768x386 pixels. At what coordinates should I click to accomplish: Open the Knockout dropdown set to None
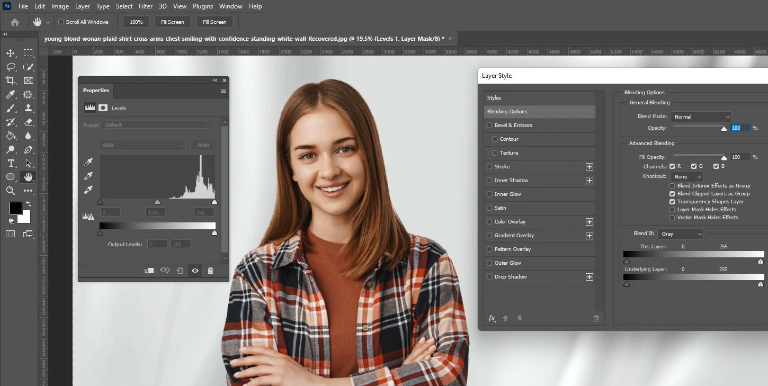click(686, 176)
